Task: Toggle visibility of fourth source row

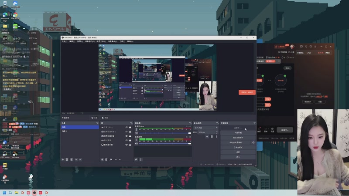Action: tap(127, 140)
